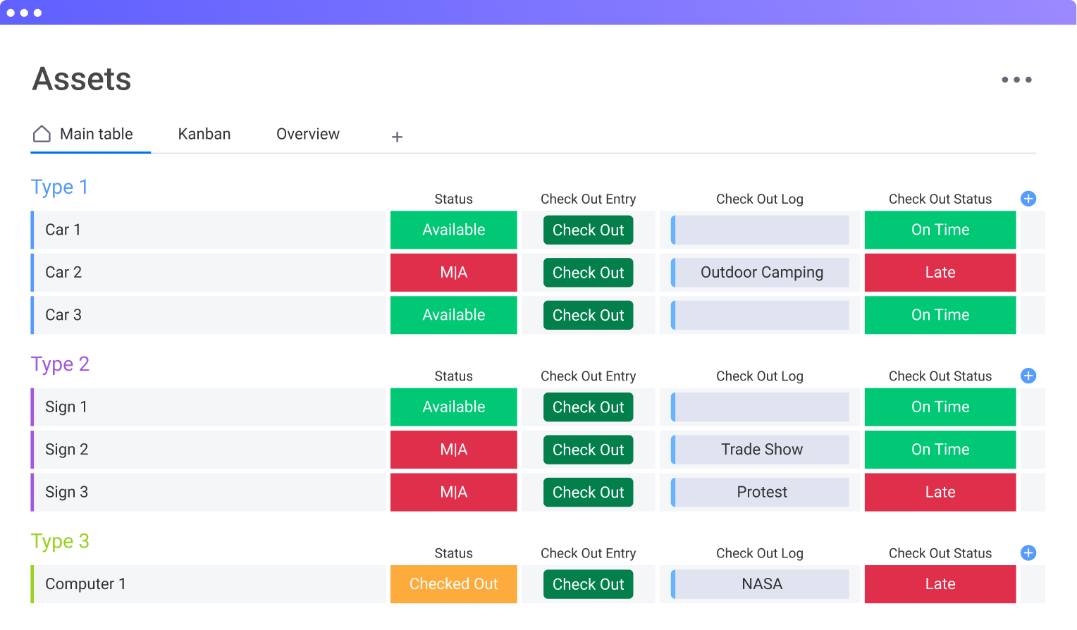This screenshot has width=1077, height=630.
Task: Open the Sign 3 row item
Action: point(66,492)
